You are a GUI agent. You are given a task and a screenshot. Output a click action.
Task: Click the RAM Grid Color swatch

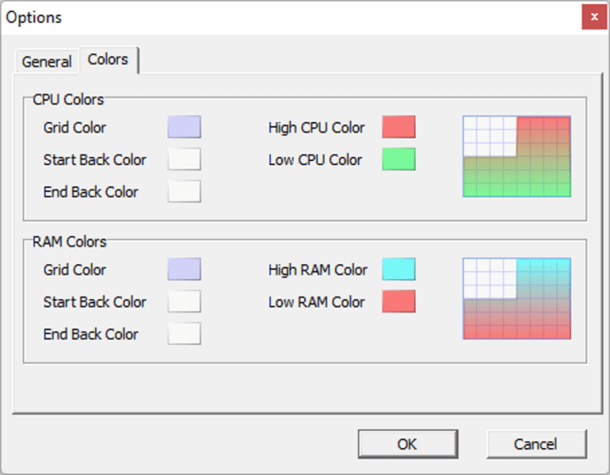point(184,269)
